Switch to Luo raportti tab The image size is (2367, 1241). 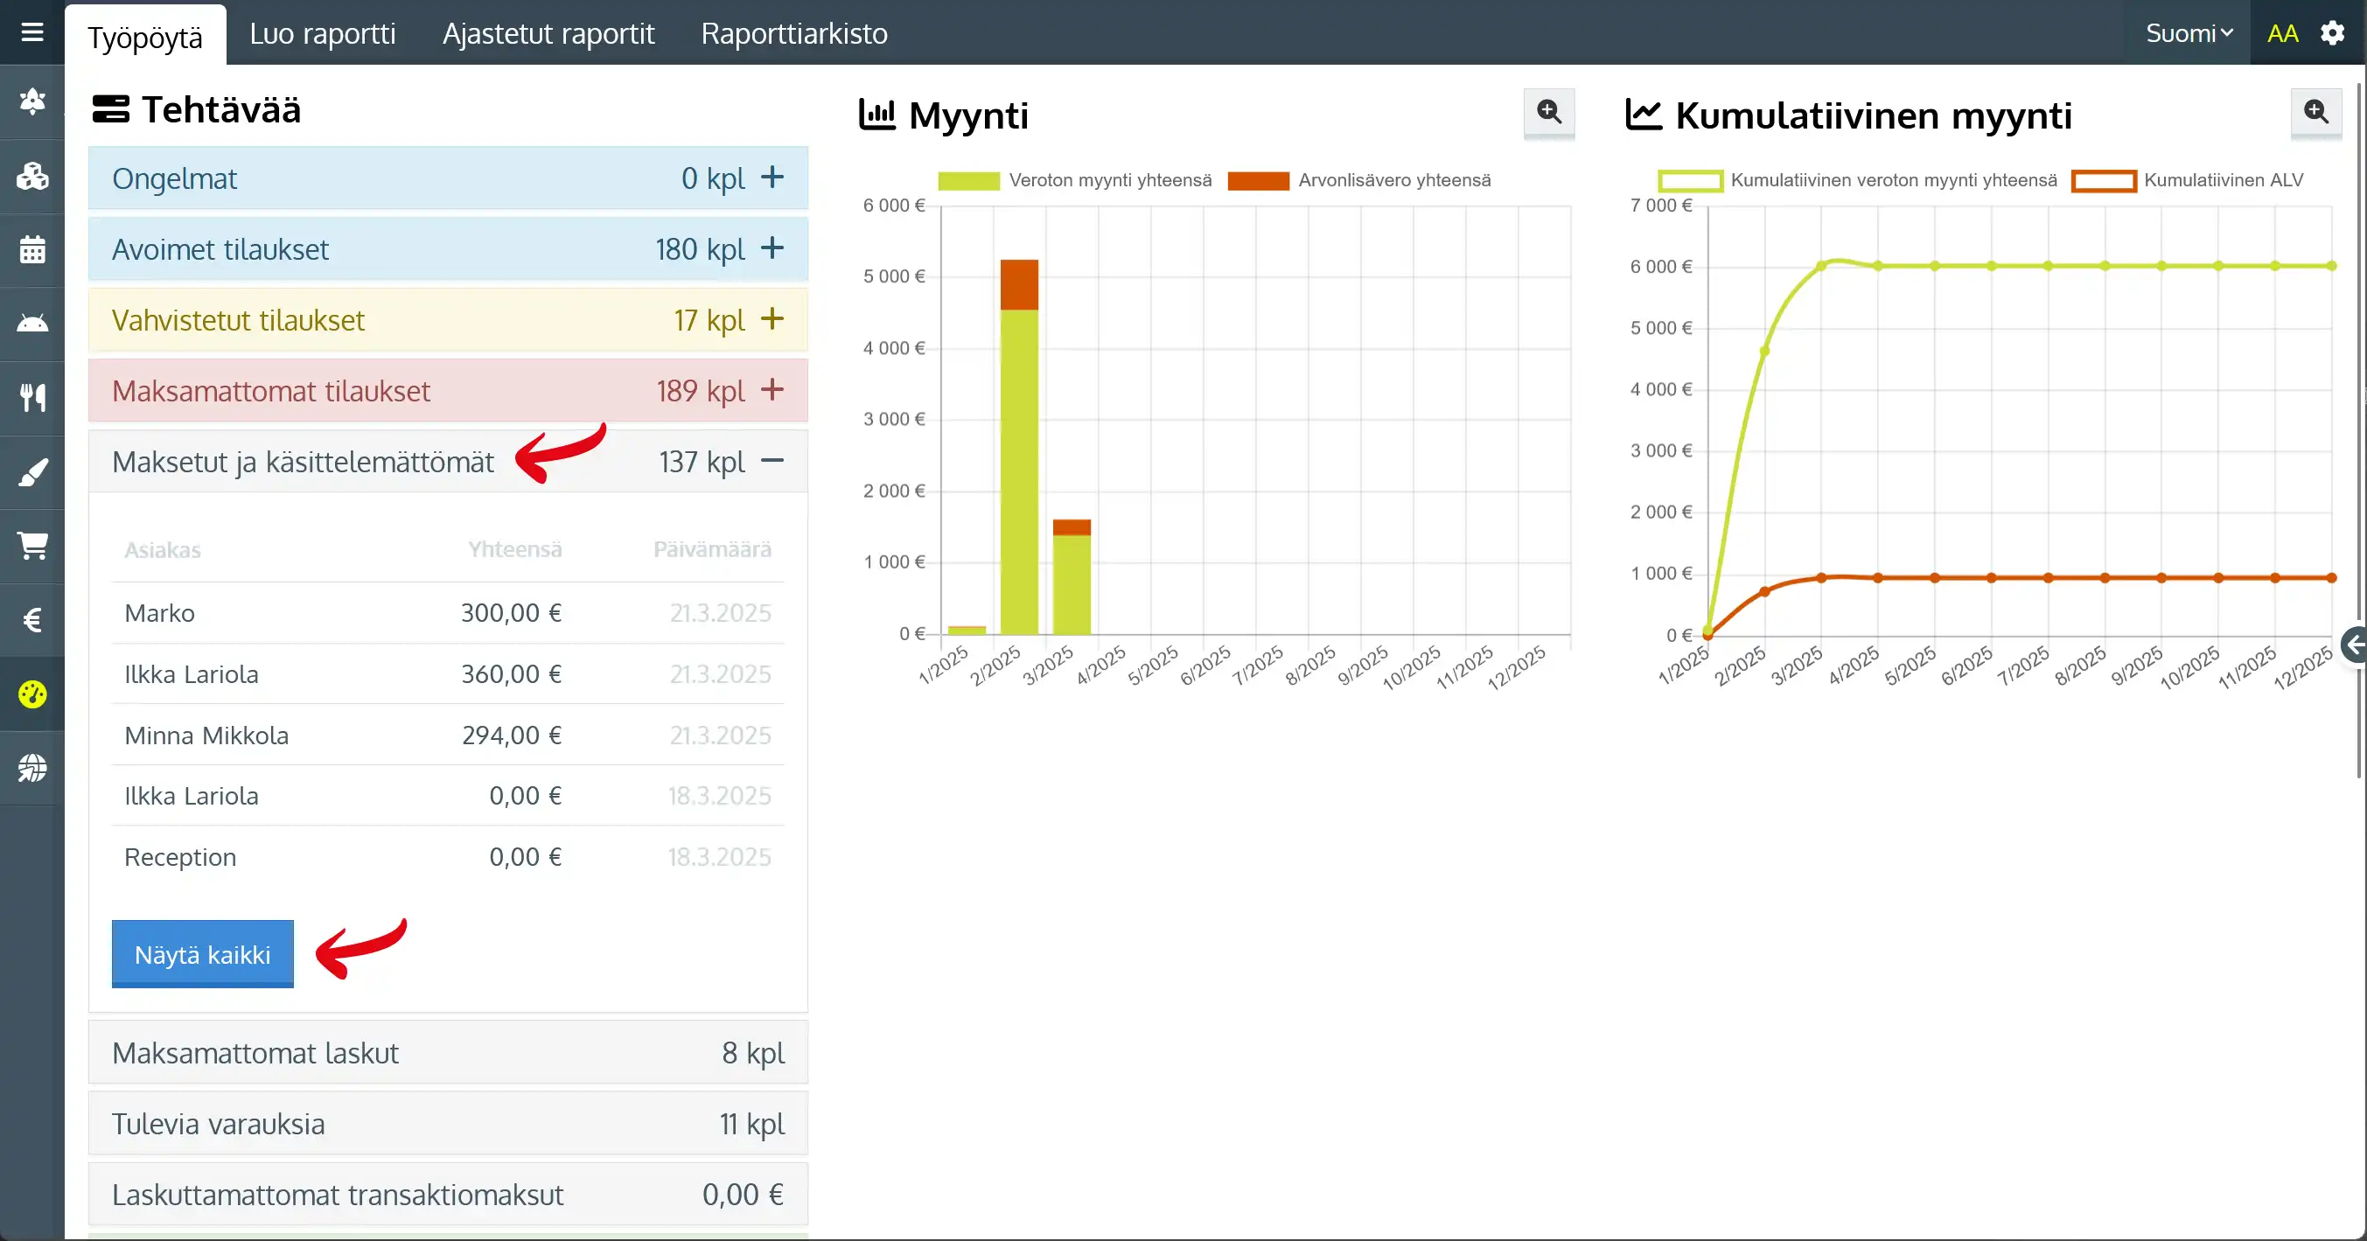(323, 34)
